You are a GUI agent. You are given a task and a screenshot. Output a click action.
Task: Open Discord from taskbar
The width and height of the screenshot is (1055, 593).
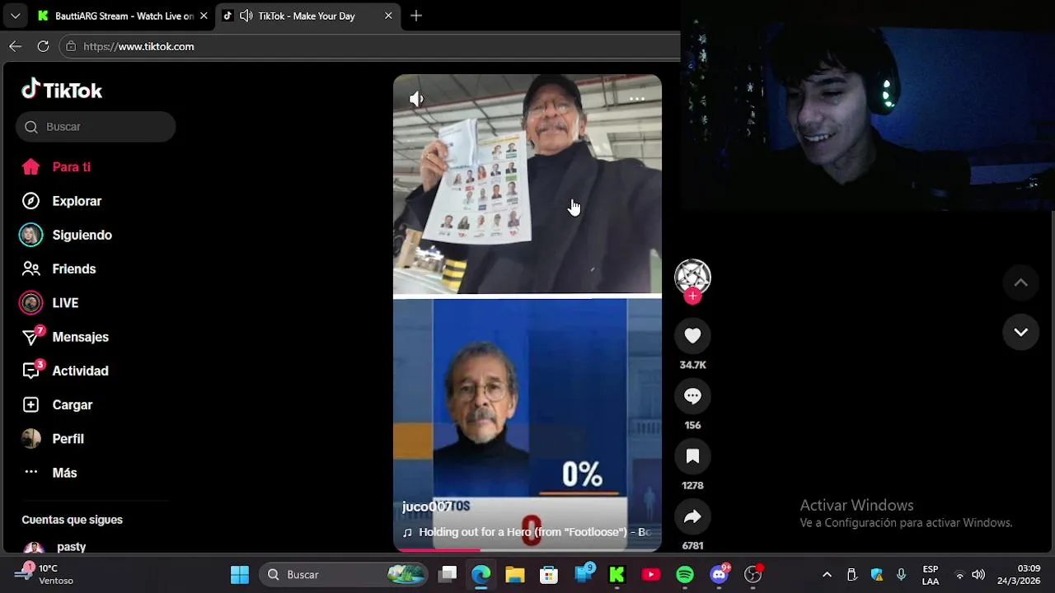click(x=720, y=574)
